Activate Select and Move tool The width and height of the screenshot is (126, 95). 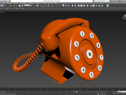[x=14, y=6]
